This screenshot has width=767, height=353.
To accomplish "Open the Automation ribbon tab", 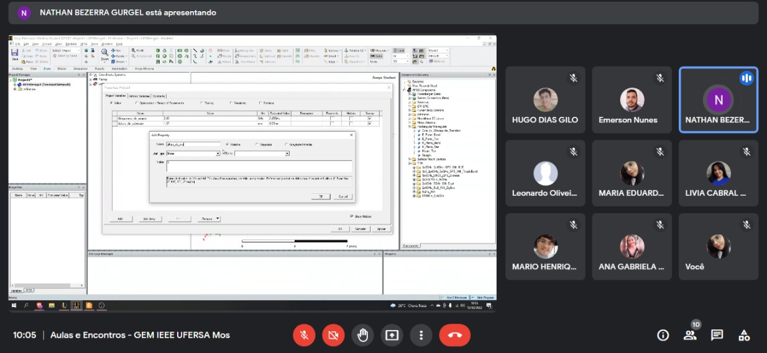I will click(x=119, y=68).
